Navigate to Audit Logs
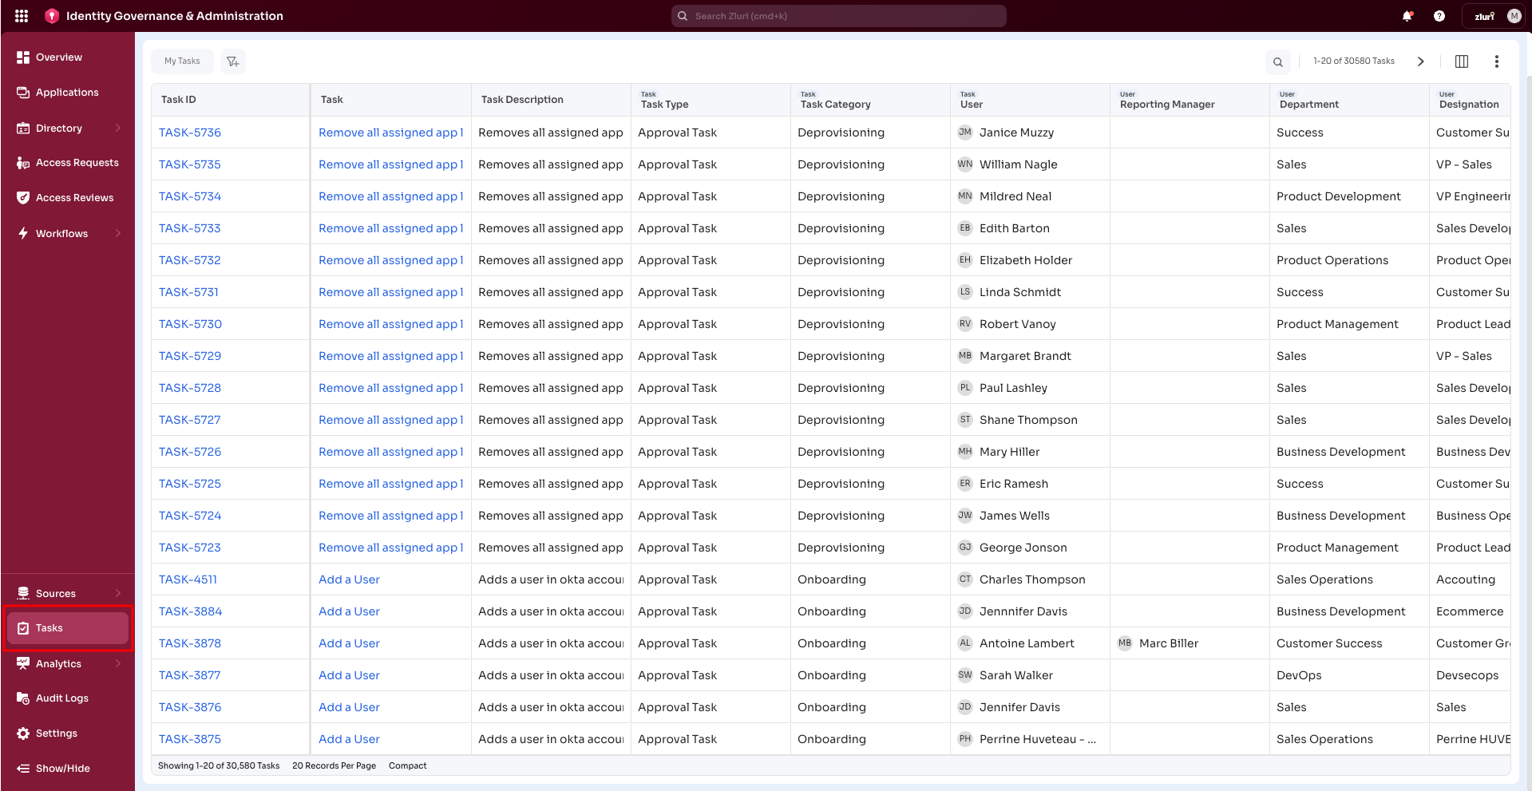The height and width of the screenshot is (791, 1532). pyautogui.click(x=61, y=698)
